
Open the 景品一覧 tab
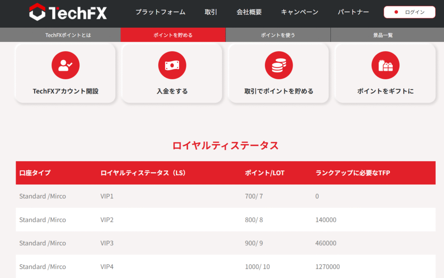coord(383,35)
